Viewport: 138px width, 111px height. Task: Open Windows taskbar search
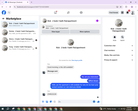(8, 109)
